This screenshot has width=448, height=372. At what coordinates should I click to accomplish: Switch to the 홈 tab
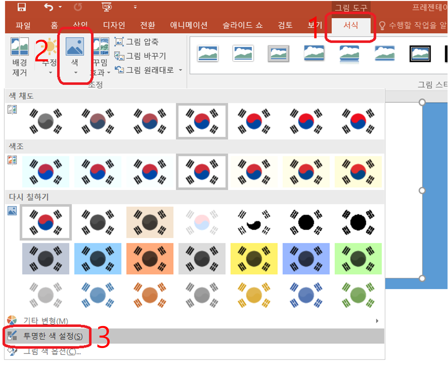54,25
